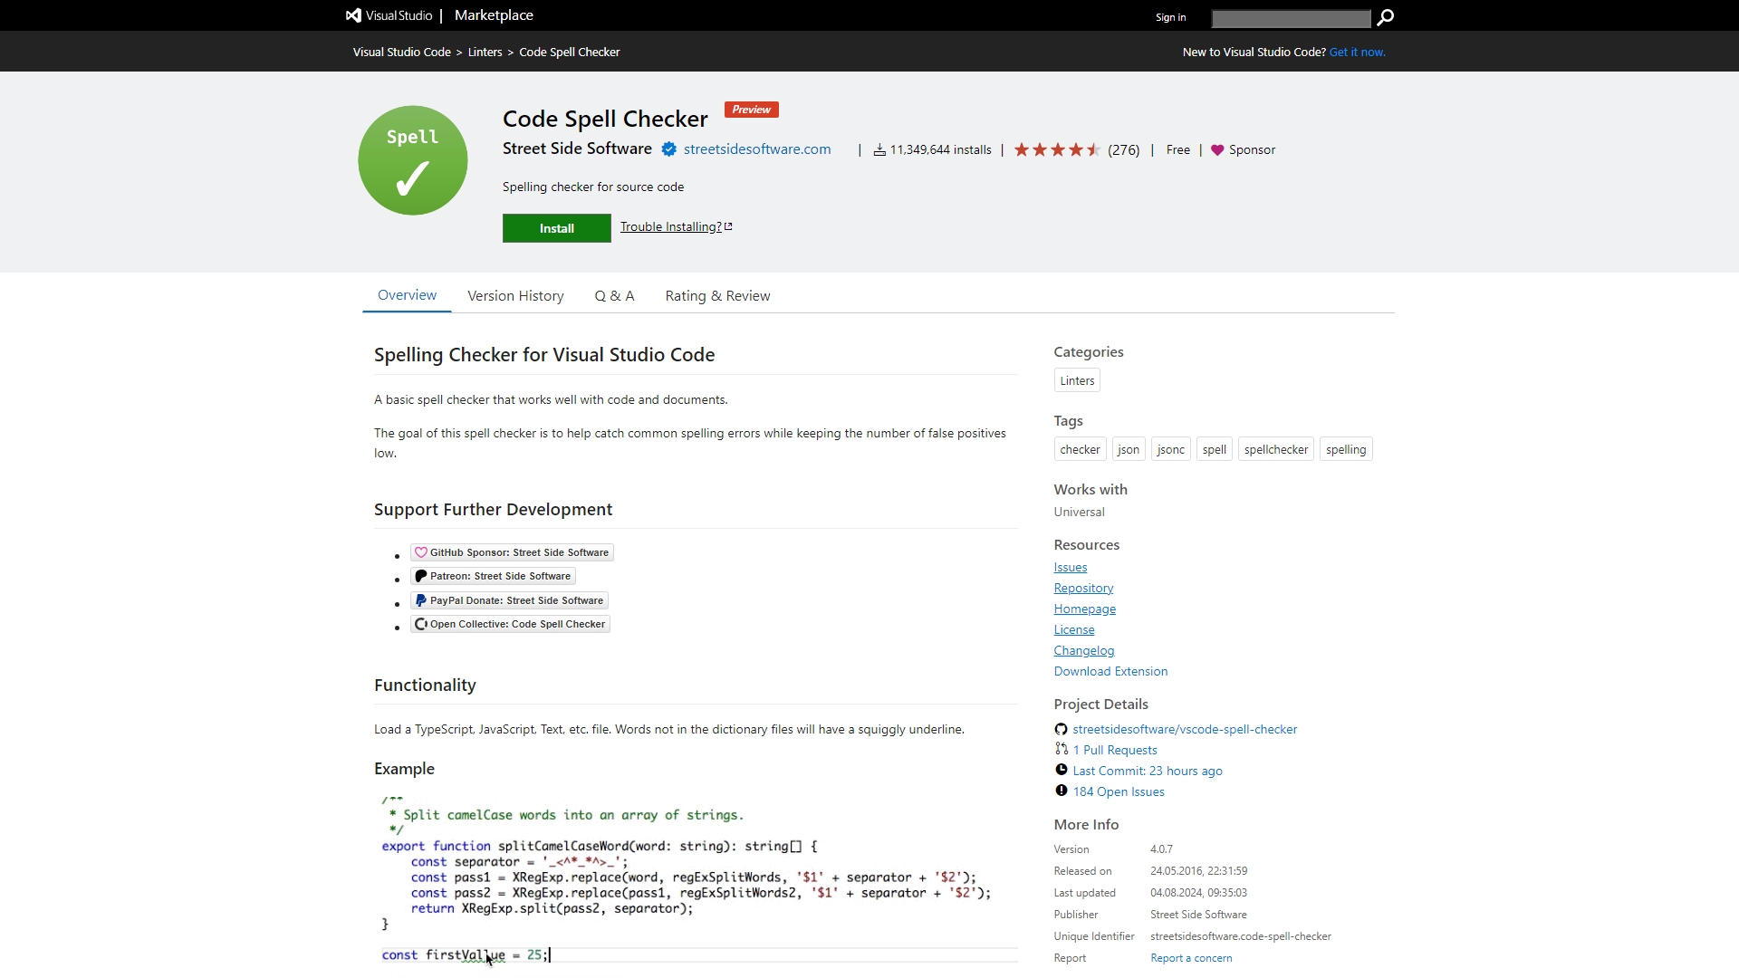The image size is (1739, 978).
Task: Focus the Marketplace search field
Action: tap(1292, 18)
